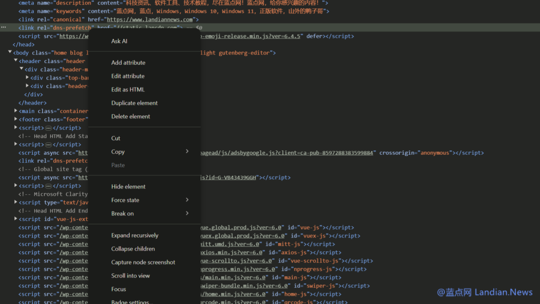Open the adsbygoogle.js script link

pos(287,153)
